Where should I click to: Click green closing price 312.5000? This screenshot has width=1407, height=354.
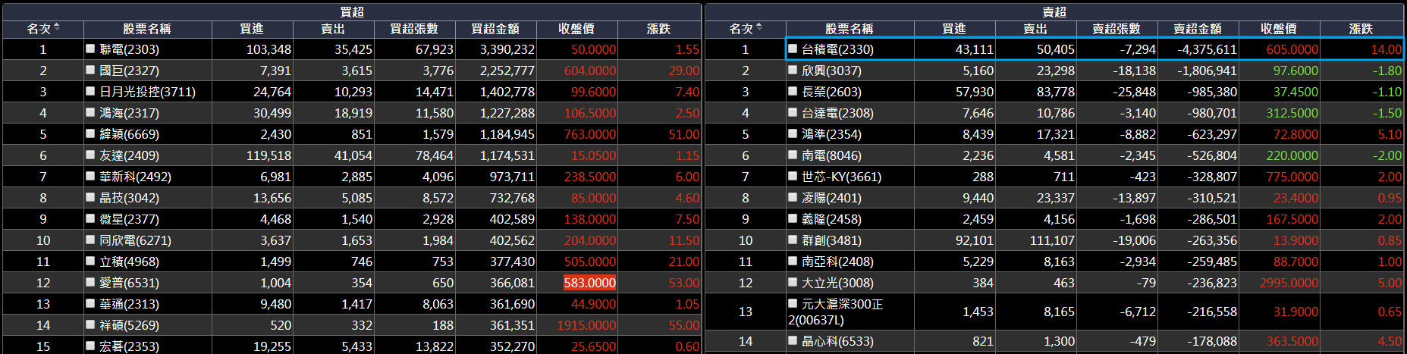(1292, 113)
